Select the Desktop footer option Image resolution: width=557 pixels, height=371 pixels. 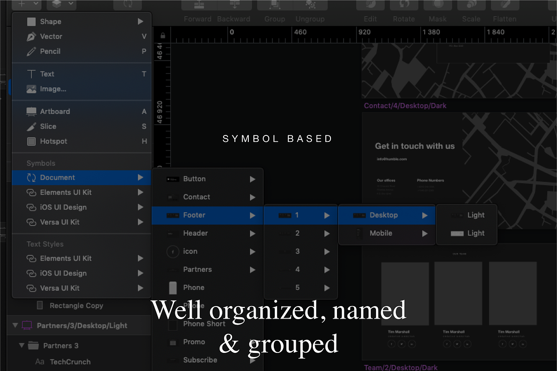pos(387,215)
